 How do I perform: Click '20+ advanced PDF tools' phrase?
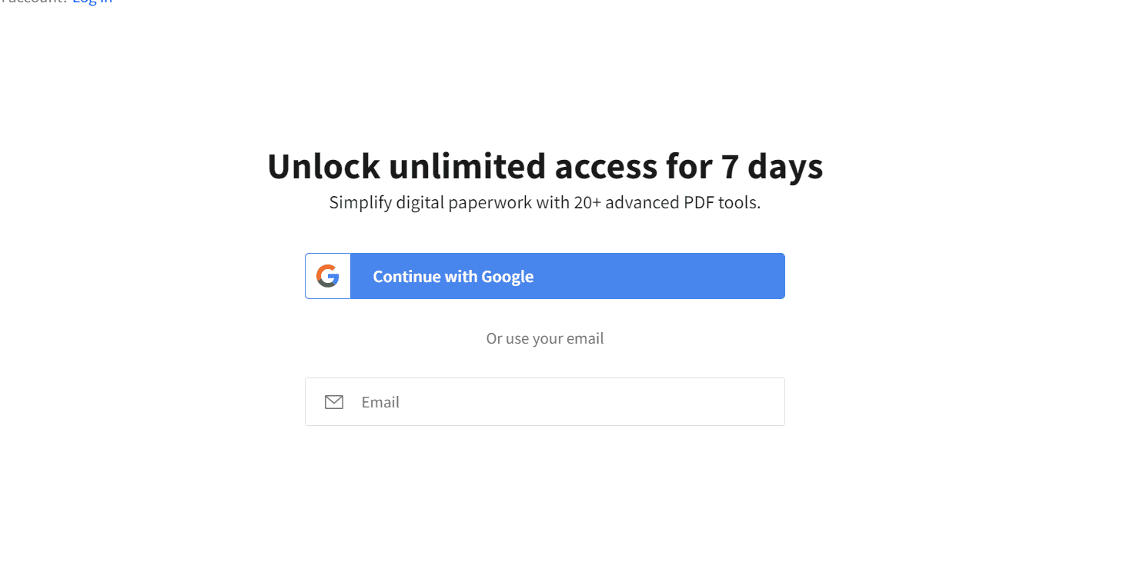[667, 203]
